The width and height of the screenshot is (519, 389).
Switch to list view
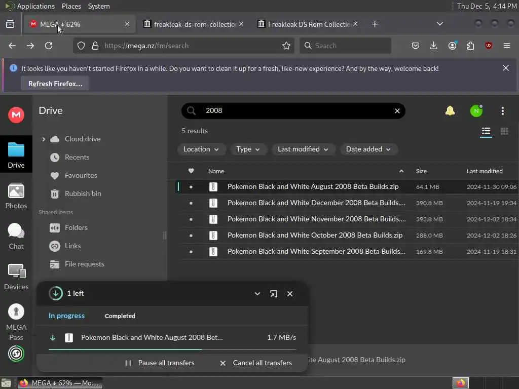[486, 131]
